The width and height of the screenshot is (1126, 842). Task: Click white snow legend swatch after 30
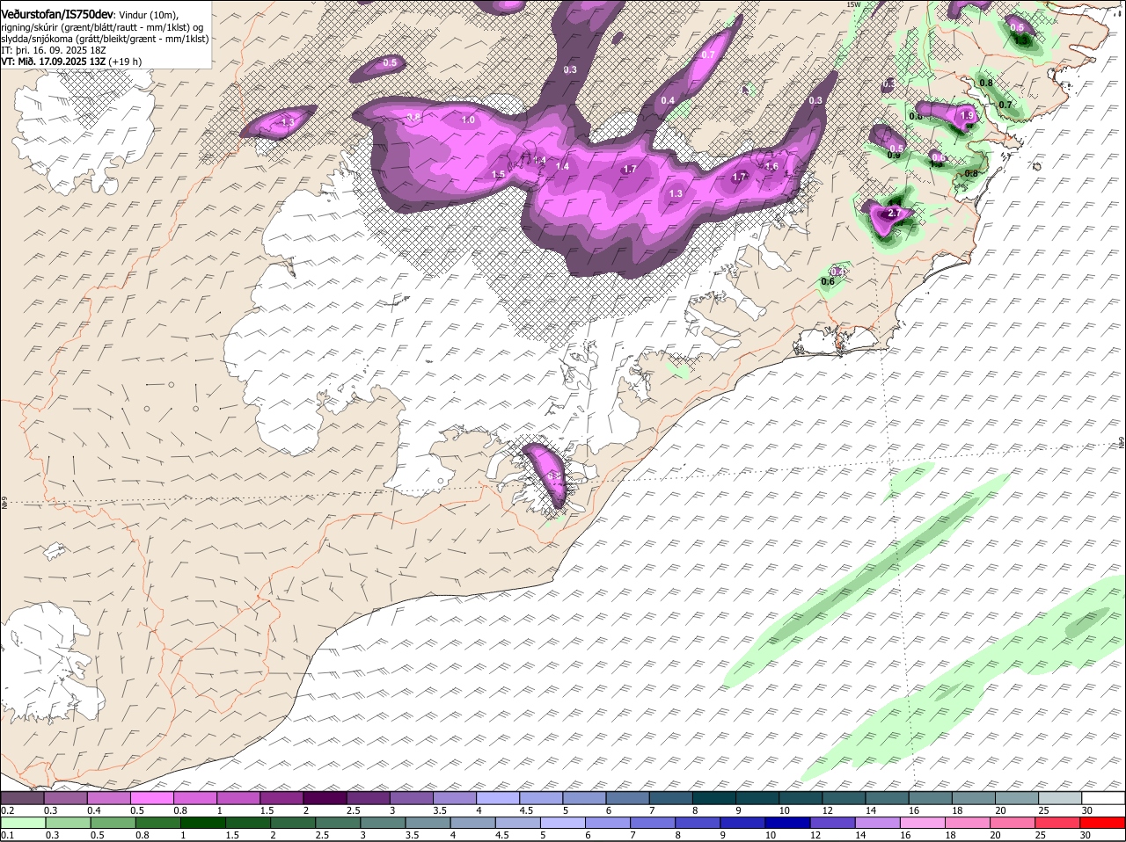1103,798
